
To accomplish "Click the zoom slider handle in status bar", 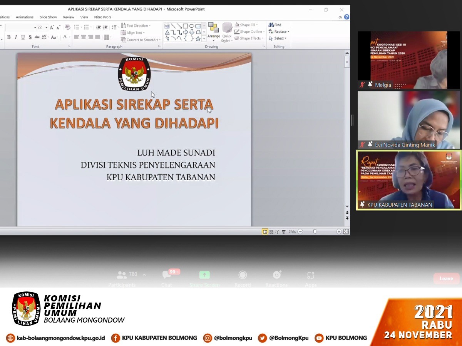I will (x=315, y=232).
